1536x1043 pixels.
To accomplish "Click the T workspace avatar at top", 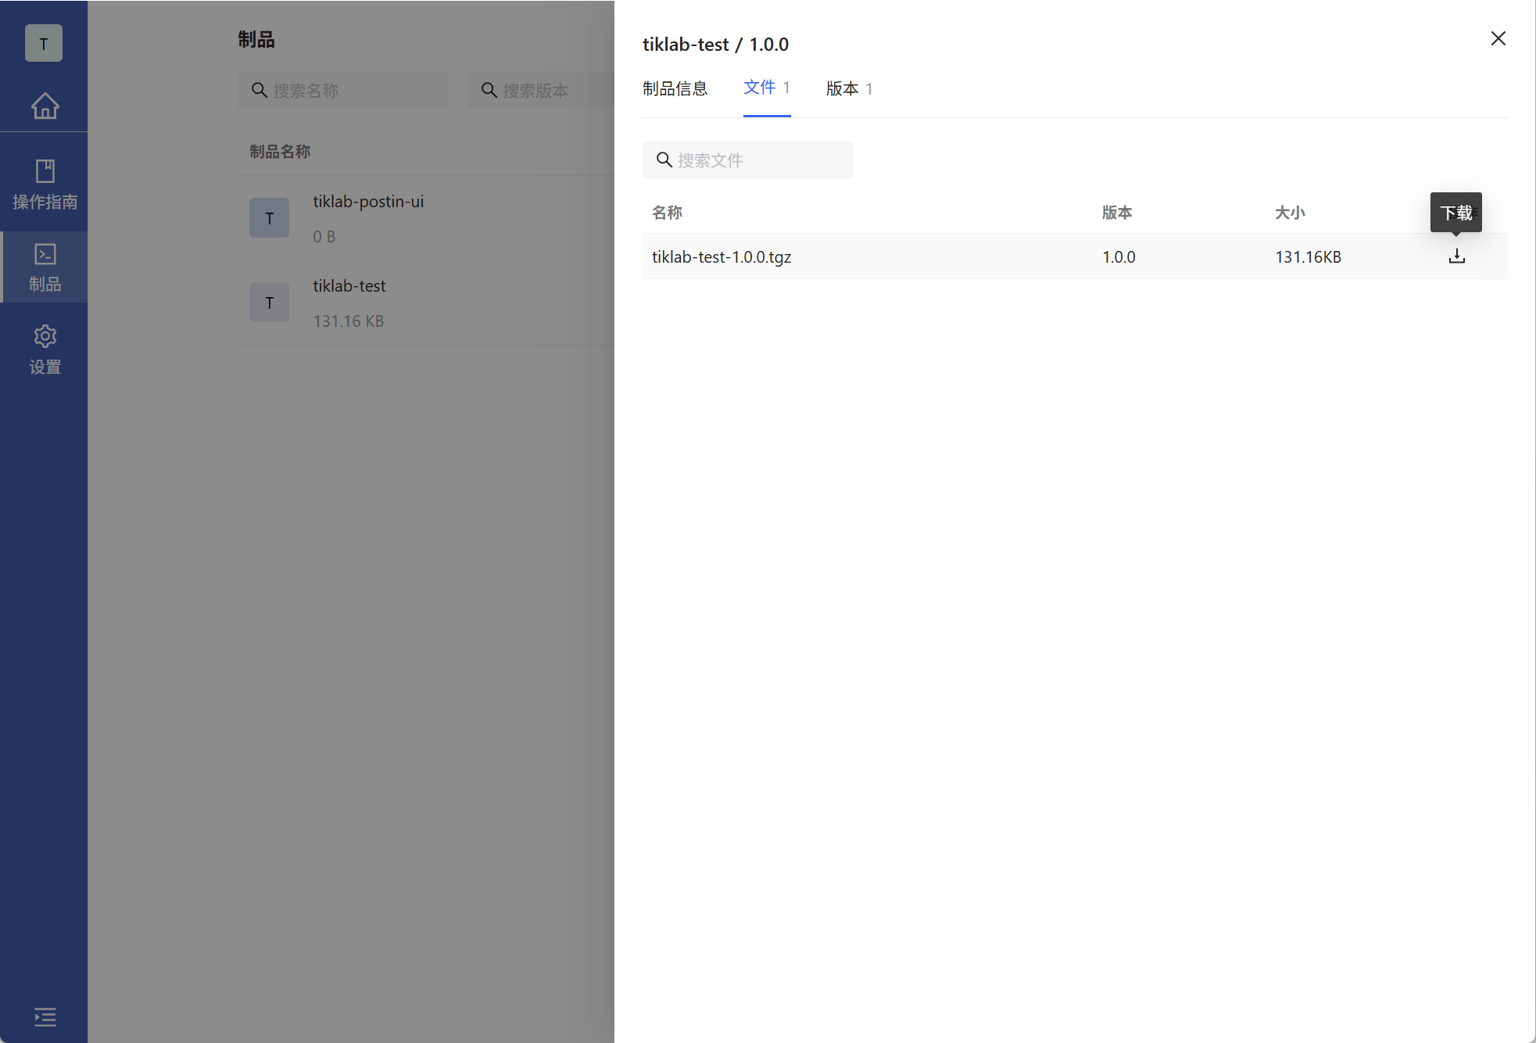I will [44, 44].
